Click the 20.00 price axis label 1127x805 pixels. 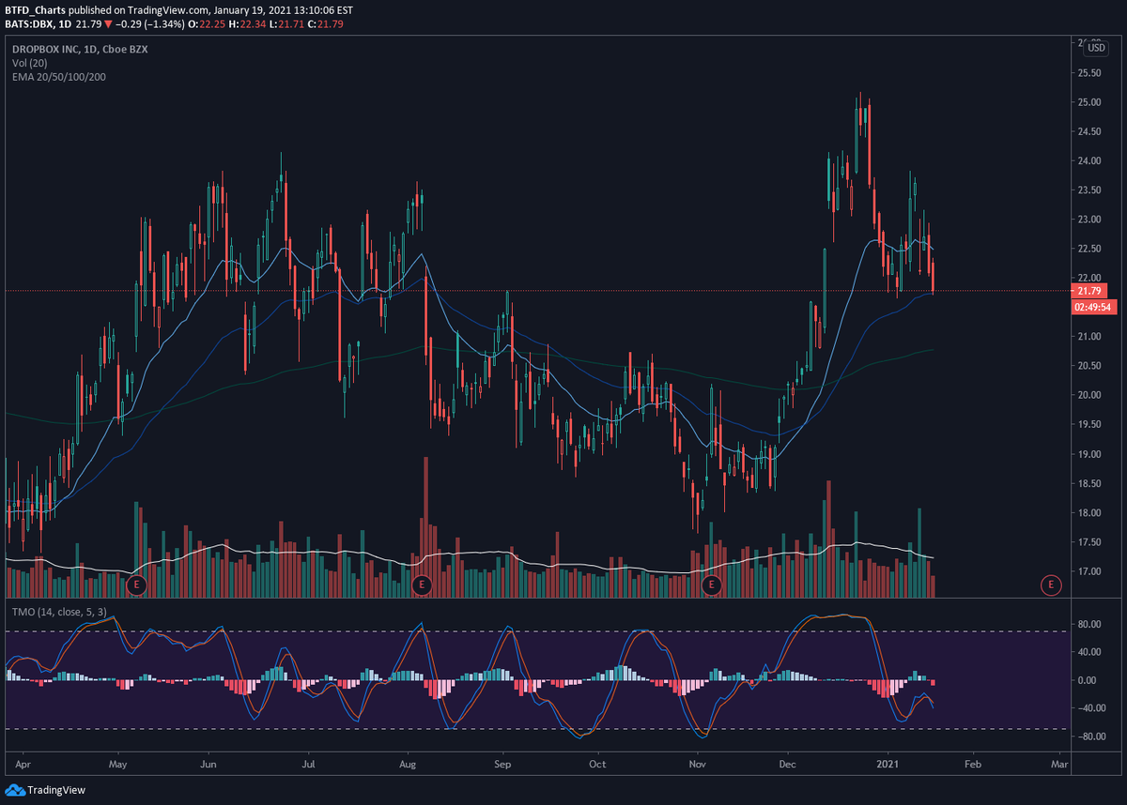click(1089, 395)
